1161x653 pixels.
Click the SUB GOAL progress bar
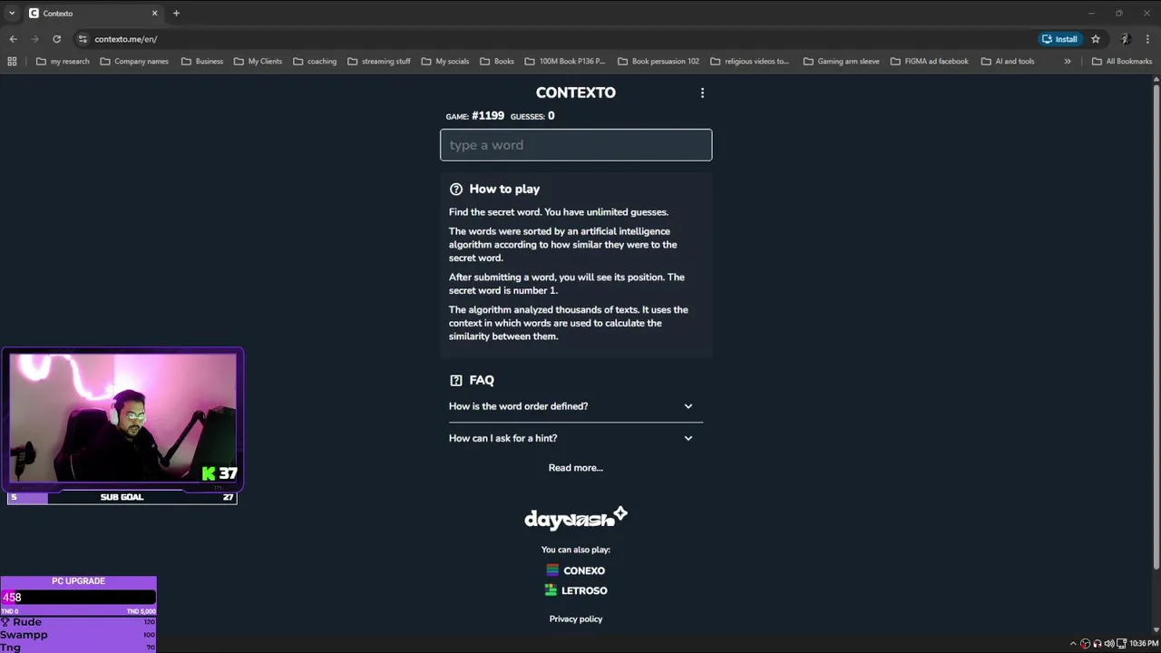click(x=122, y=497)
